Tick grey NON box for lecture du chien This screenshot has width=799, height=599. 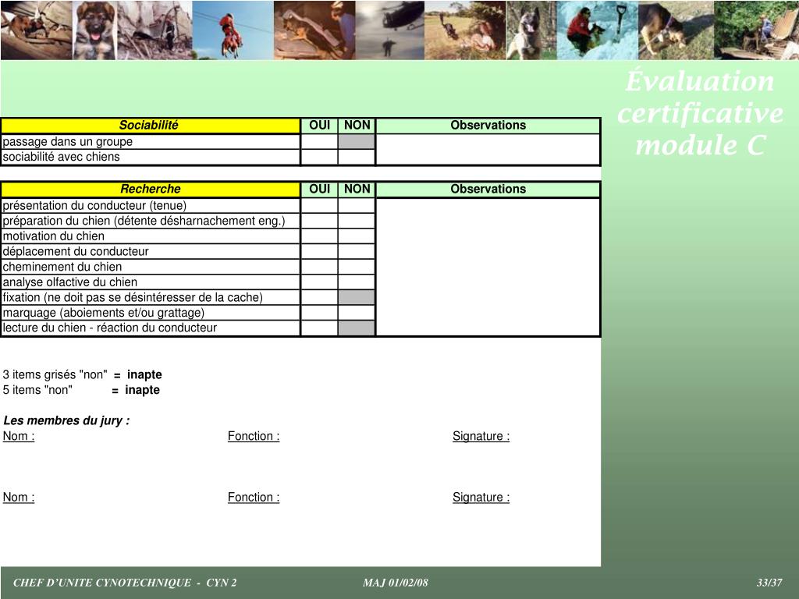click(357, 328)
